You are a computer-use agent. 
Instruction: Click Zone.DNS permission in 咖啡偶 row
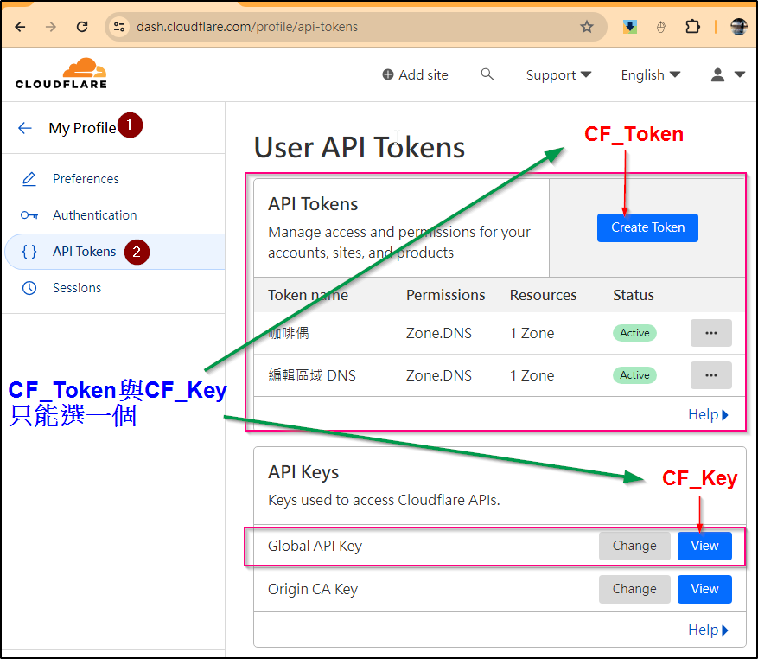click(x=438, y=333)
